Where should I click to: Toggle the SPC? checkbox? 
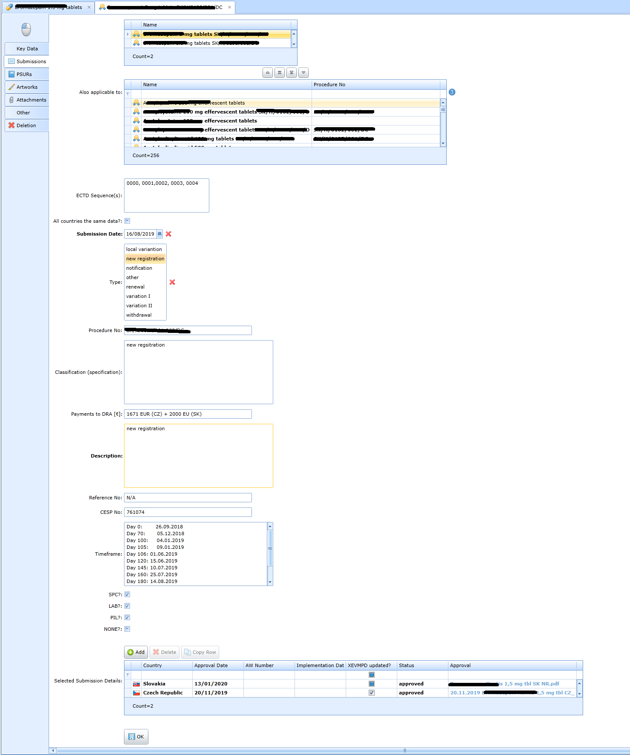point(127,595)
